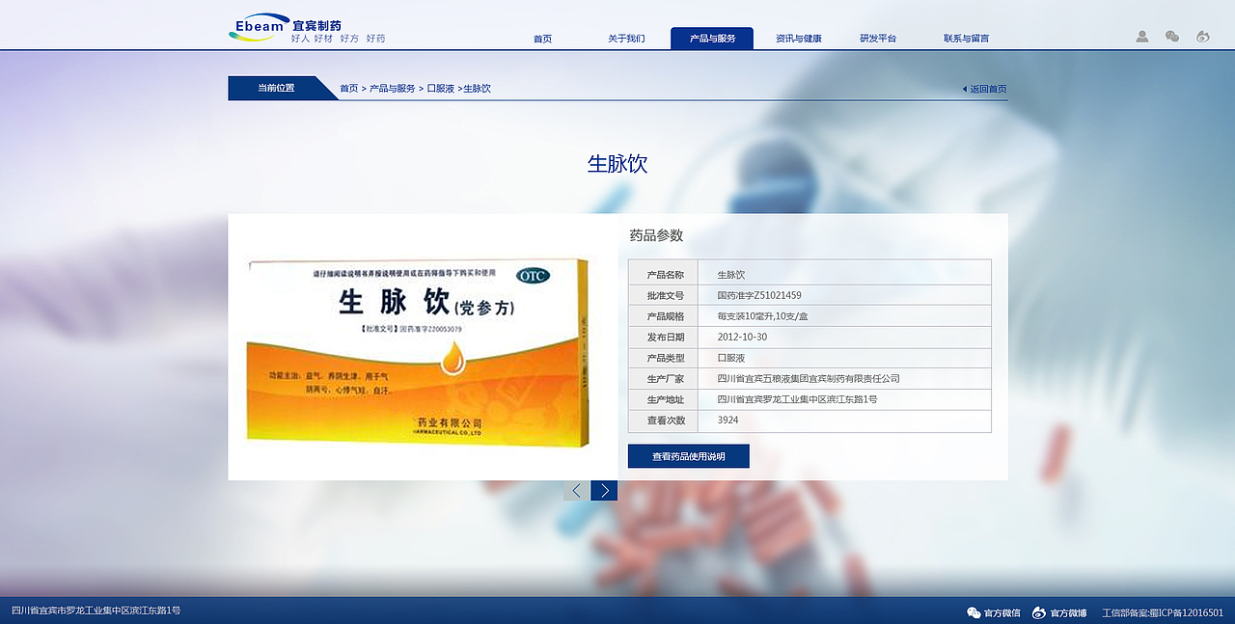Click the 查看次数 label cell
Screen dimensions: 1235x624
point(664,421)
